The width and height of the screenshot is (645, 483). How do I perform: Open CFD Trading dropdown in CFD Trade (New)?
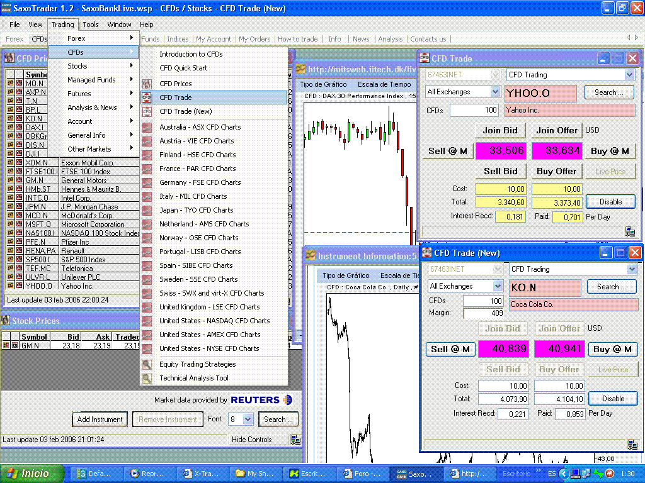coord(632,269)
